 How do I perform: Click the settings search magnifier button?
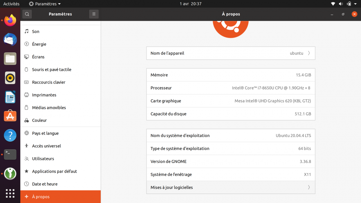(27, 14)
